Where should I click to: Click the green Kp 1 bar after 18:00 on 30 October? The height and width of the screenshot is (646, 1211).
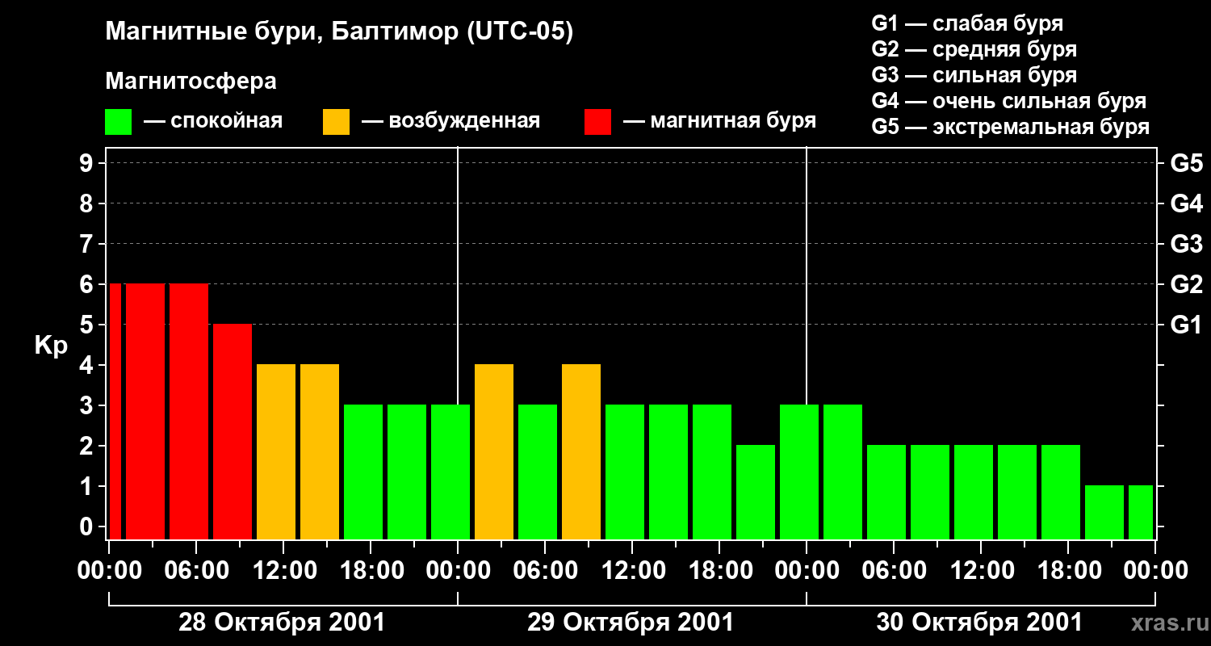[1104, 512]
